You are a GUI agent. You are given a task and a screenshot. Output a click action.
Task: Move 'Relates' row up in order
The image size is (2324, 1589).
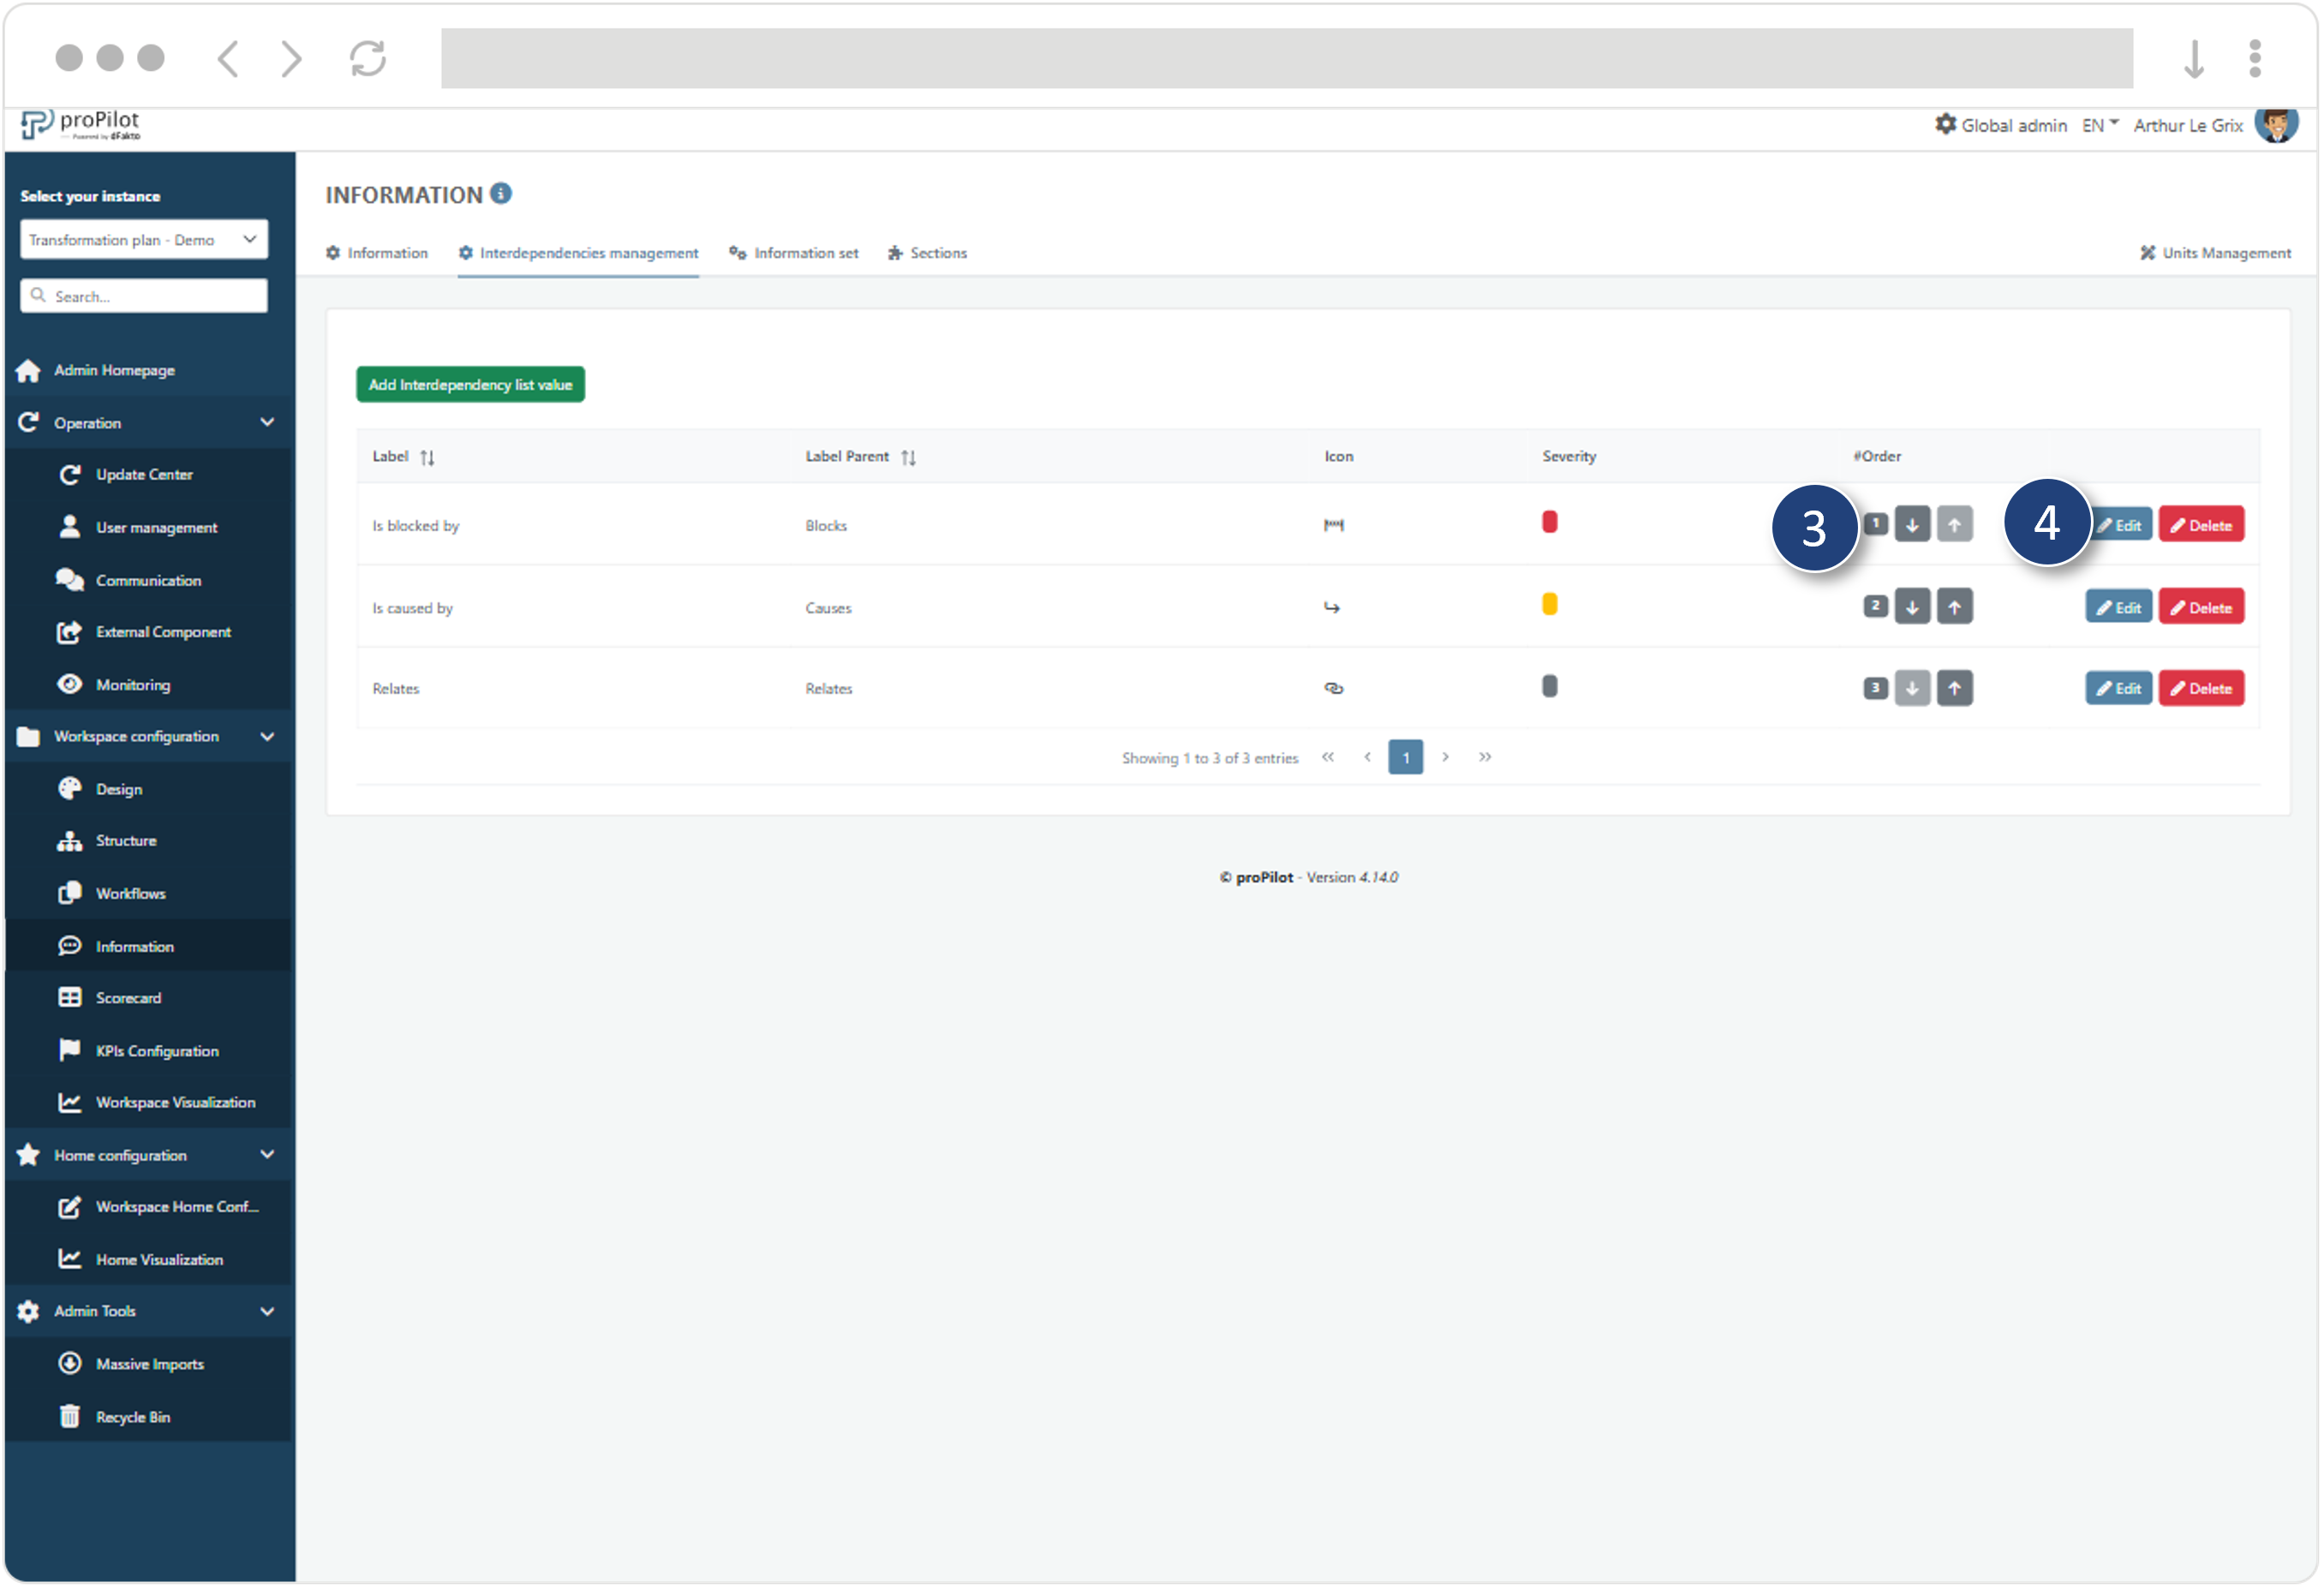click(1954, 688)
